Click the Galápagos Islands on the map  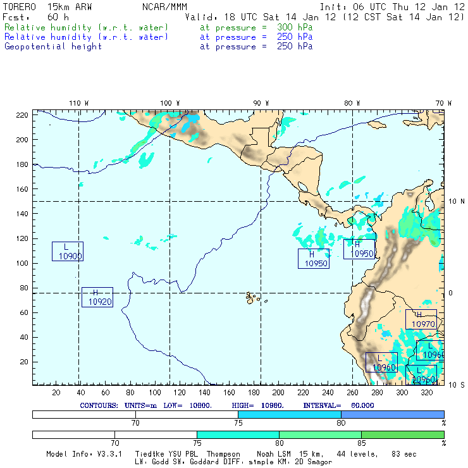pyautogui.click(x=256, y=298)
